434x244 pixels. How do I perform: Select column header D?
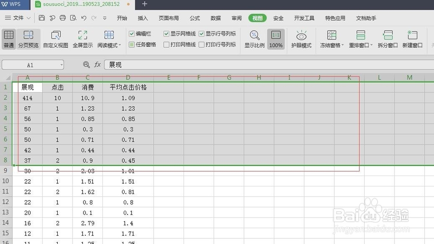coord(128,78)
